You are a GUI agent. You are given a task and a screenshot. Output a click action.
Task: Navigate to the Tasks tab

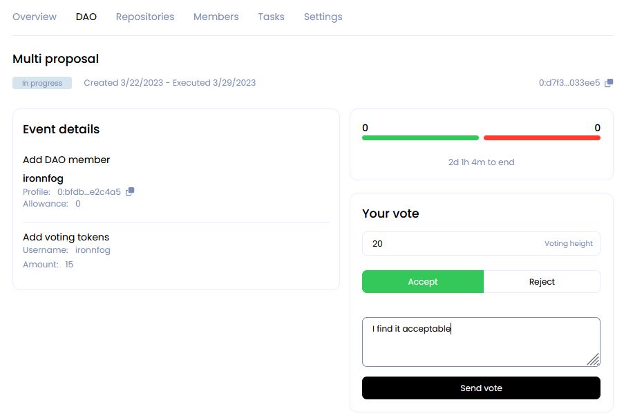pyautogui.click(x=271, y=17)
